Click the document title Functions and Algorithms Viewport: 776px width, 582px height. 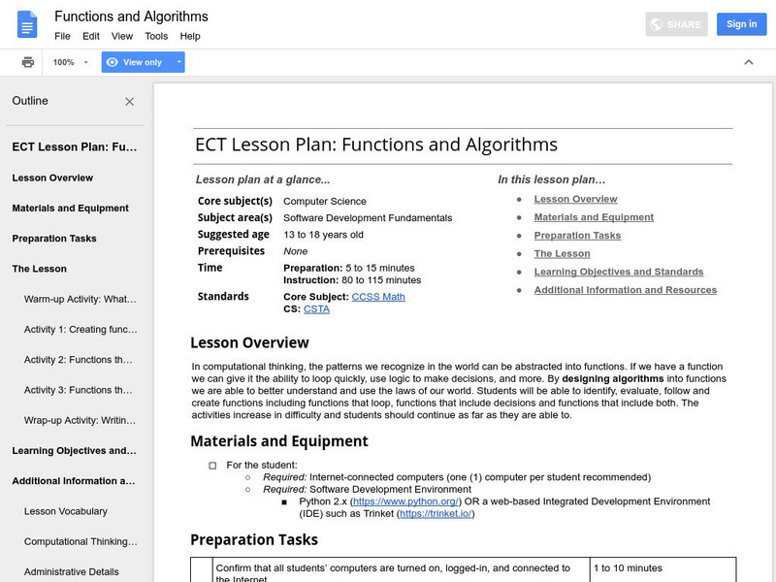click(x=131, y=16)
